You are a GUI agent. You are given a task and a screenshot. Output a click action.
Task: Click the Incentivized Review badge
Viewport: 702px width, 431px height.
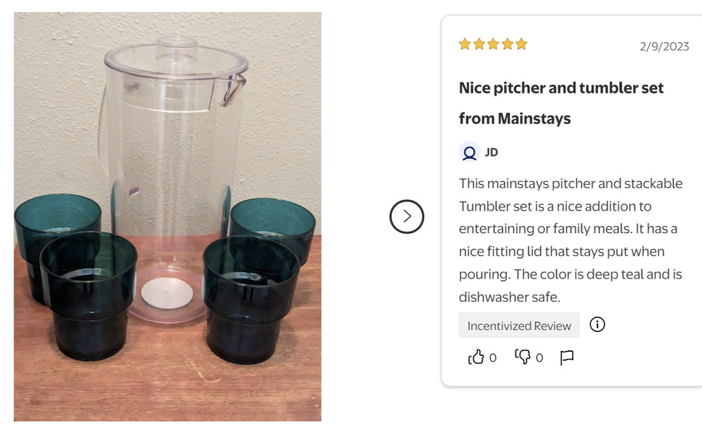click(519, 325)
